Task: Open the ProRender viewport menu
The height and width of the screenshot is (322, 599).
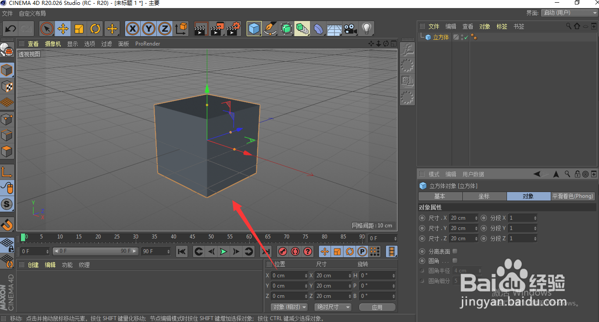Action: click(147, 44)
